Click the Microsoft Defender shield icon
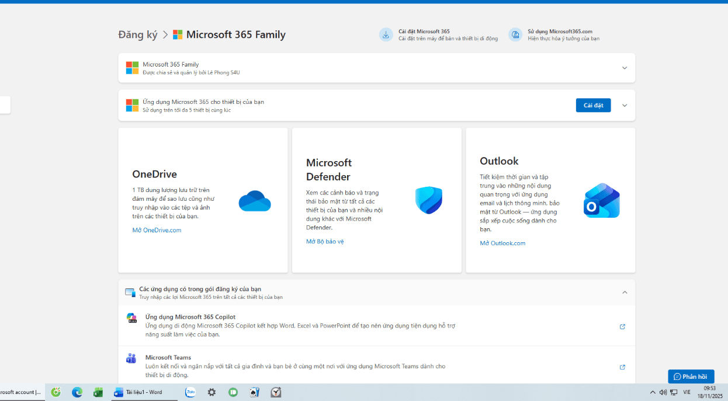Viewport: 728px width, 401px height. 429,200
